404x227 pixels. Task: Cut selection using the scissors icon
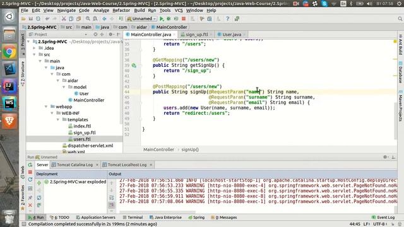(64, 19)
